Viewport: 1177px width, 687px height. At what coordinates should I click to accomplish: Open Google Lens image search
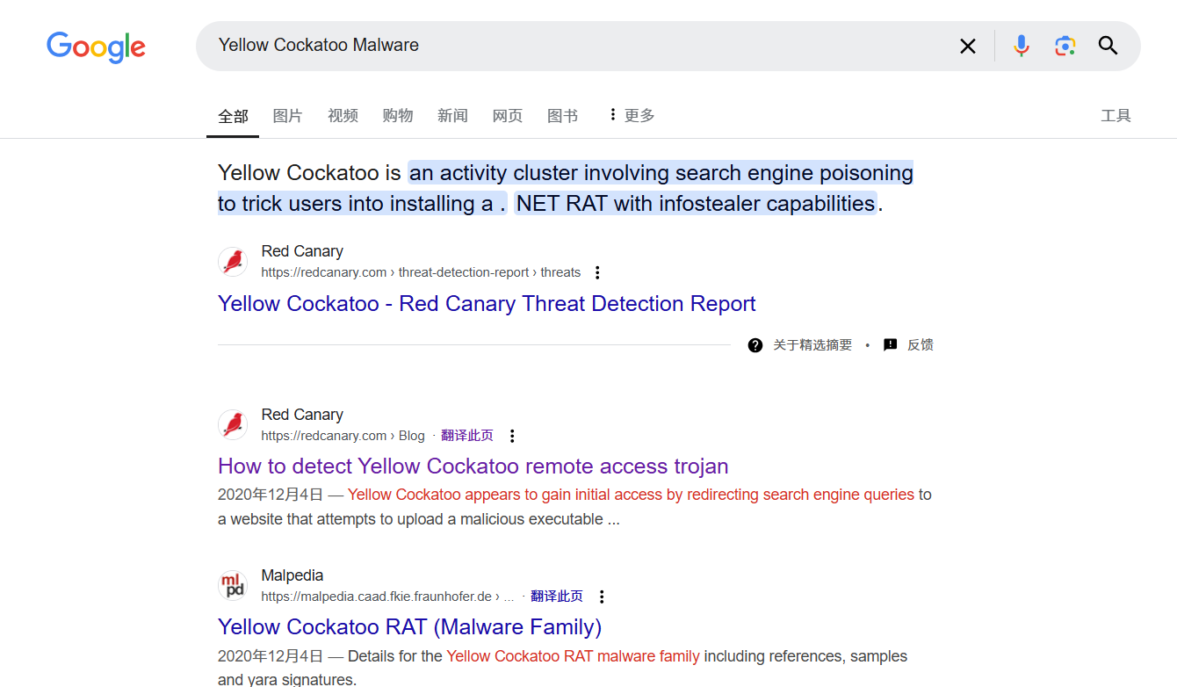pos(1065,46)
